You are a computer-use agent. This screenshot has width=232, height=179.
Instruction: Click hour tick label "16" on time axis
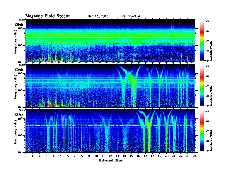pyautogui.click(x=138, y=156)
